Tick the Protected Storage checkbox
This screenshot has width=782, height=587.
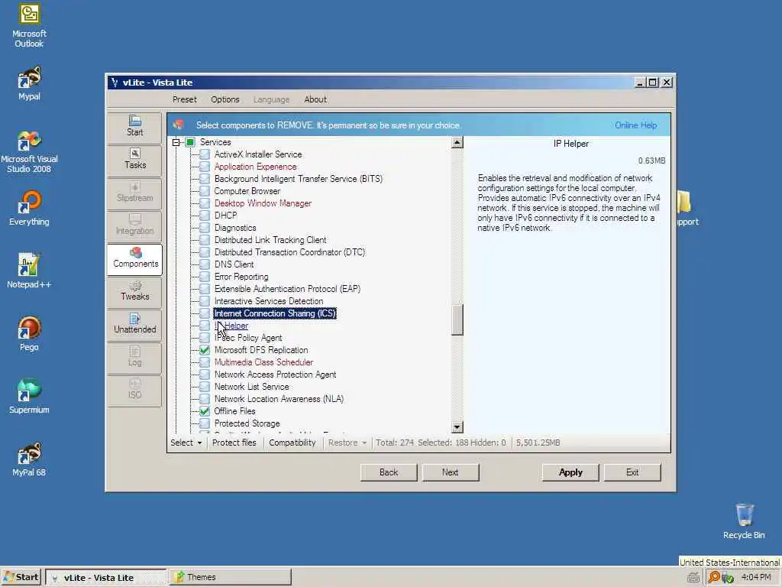205,423
